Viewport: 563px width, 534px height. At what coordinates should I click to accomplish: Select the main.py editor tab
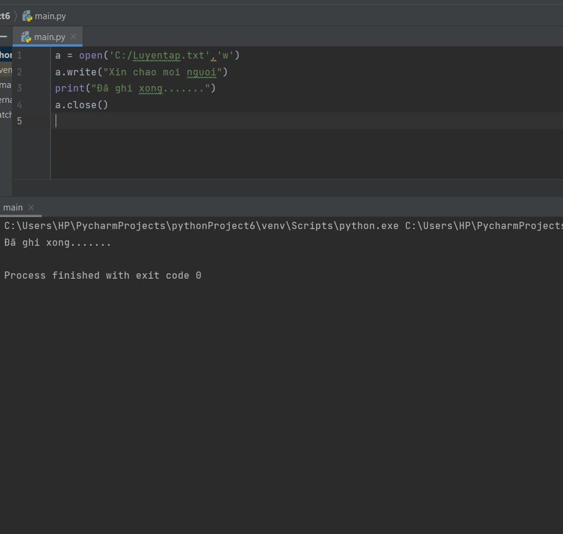(x=47, y=36)
